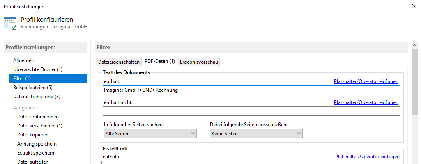Click the 'Filter' section heading
This screenshot has height=164, width=421.
104,47
